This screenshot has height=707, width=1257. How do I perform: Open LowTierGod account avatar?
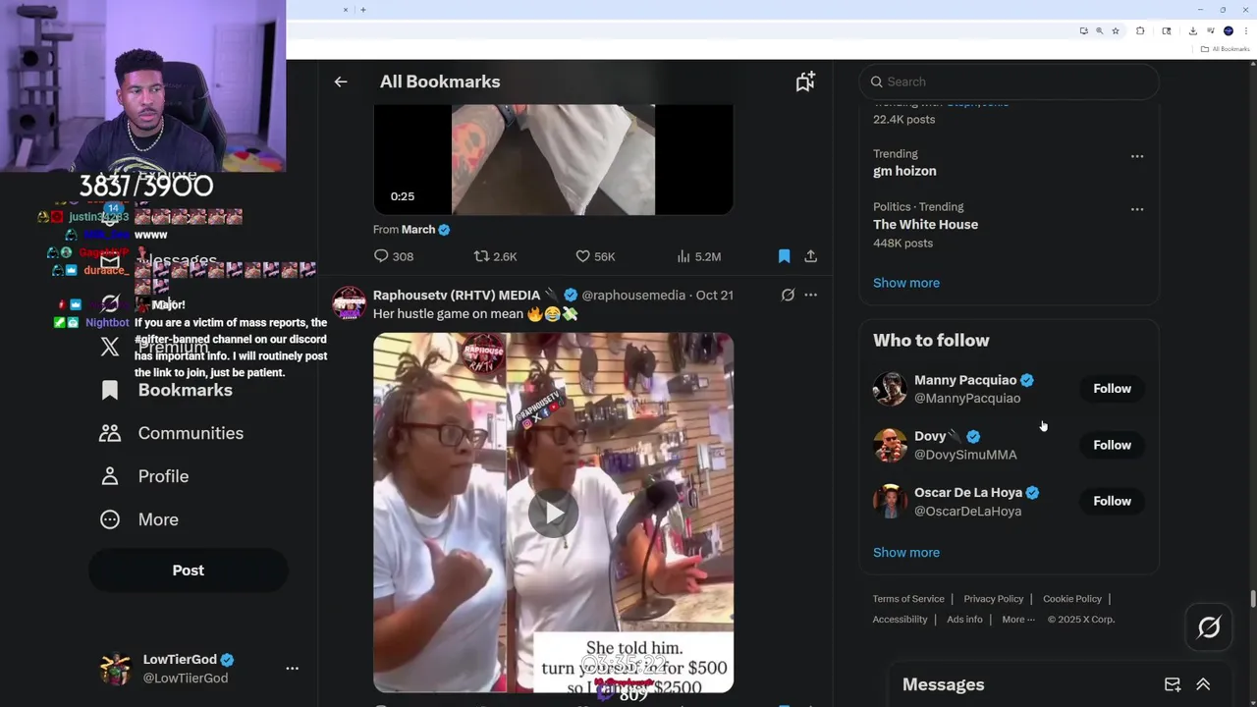[x=115, y=669]
